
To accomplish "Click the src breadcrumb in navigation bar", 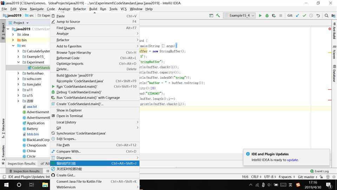I will pos(29,15).
